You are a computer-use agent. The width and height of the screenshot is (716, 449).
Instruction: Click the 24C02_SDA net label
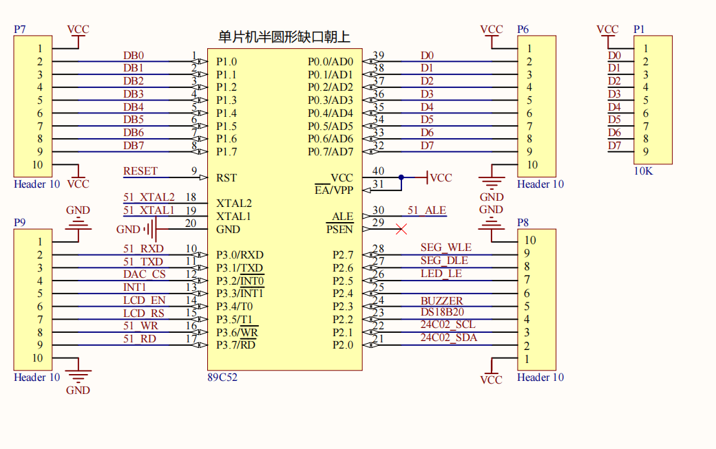449,338
